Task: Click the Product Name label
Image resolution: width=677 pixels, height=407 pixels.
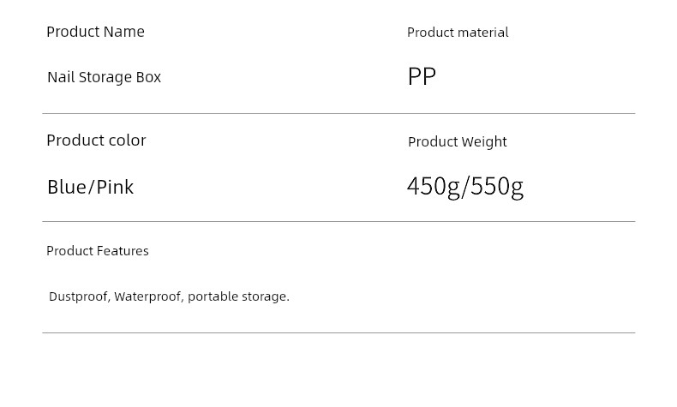Action: pyautogui.click(x=95, y=32)
